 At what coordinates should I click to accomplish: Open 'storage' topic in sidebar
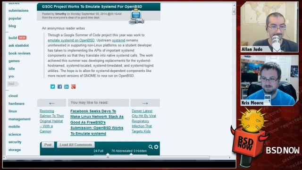tap(15, 150)
